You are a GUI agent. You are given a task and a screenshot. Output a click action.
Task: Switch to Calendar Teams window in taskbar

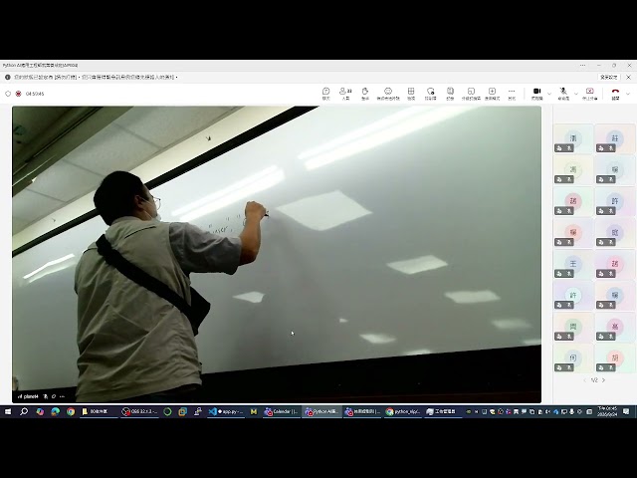281,411
